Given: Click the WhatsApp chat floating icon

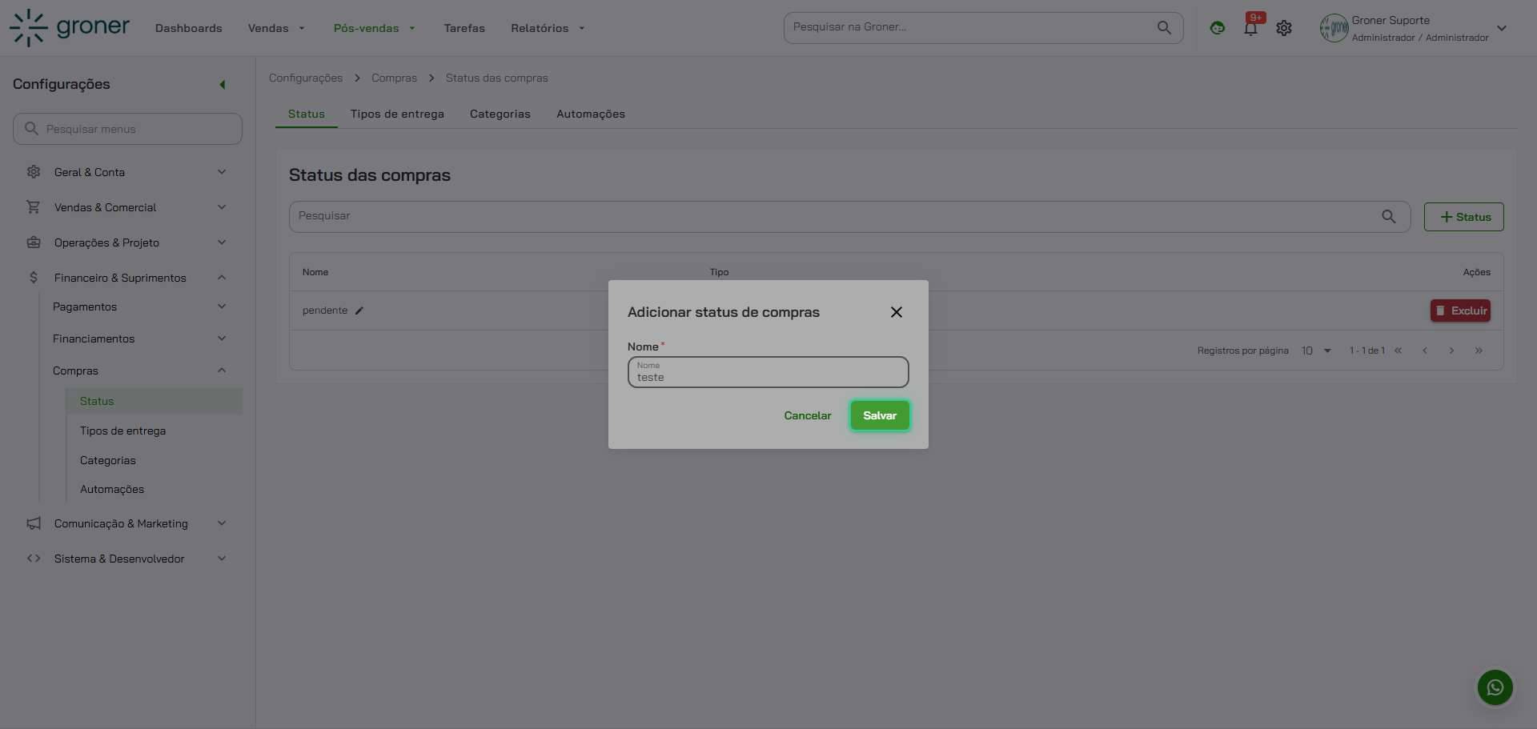Looking at the screenshot, I should tap(1495, 687).
